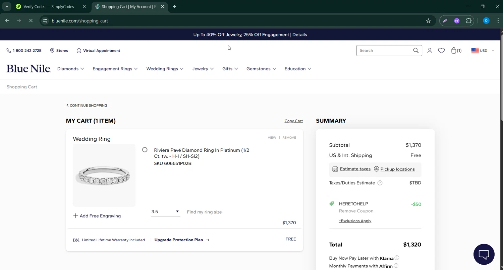
Task: Expand the Diamonds menu
Action: click(x=70, y=69)
